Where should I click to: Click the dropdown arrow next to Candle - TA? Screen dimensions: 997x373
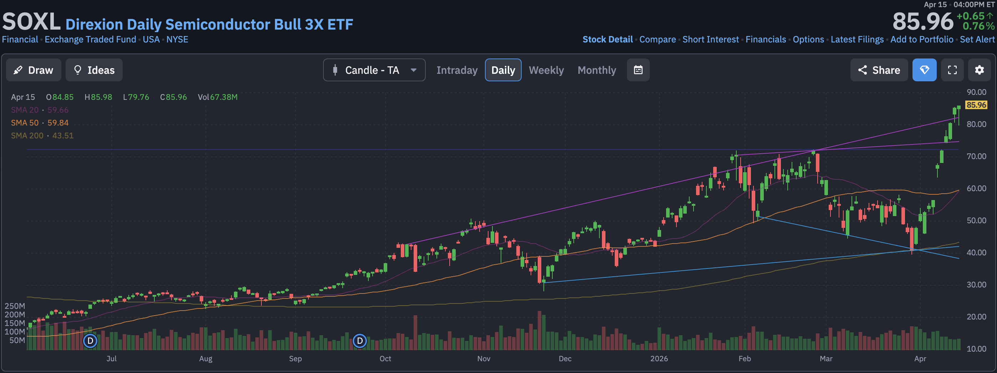tap(413, 70)
